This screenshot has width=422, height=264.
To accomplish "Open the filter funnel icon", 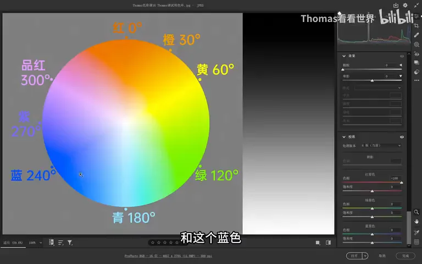I will pos(70,243).
